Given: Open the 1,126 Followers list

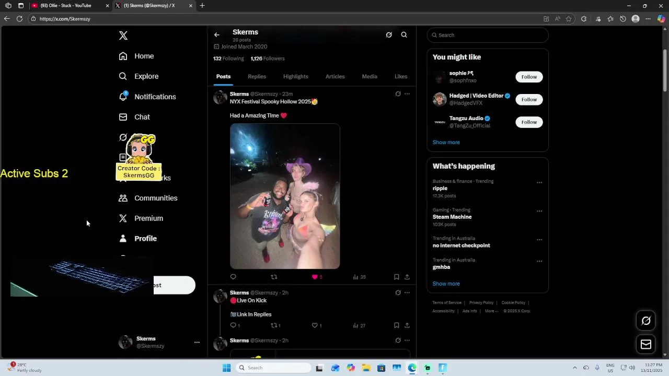Looking at the screenshot, I should pyautogui.click(x=268, y=58).
